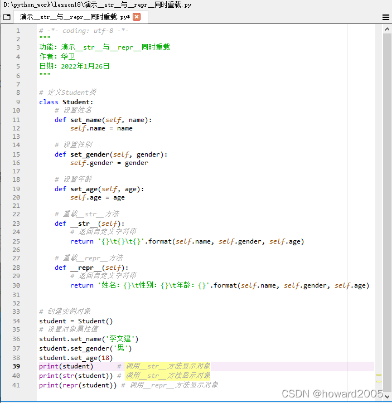The image size is (392, 403).
Task: Click the '# 设置性别' comment
Action: [x=73, y=145]
